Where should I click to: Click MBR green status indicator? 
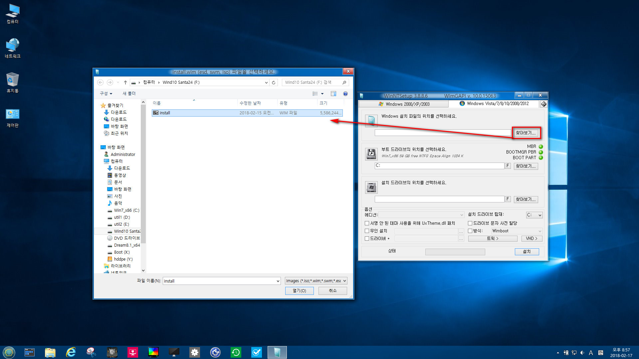point(541,147)
